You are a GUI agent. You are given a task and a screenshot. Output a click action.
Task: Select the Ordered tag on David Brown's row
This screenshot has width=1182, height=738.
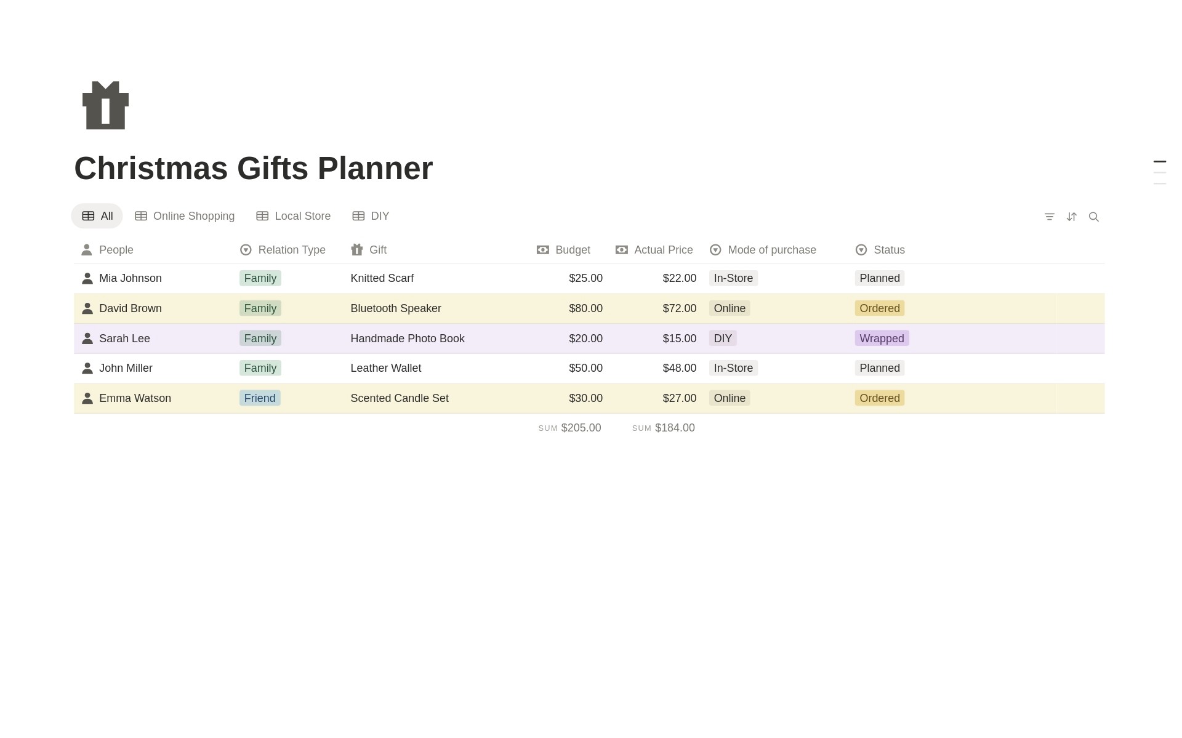point(879,308)
